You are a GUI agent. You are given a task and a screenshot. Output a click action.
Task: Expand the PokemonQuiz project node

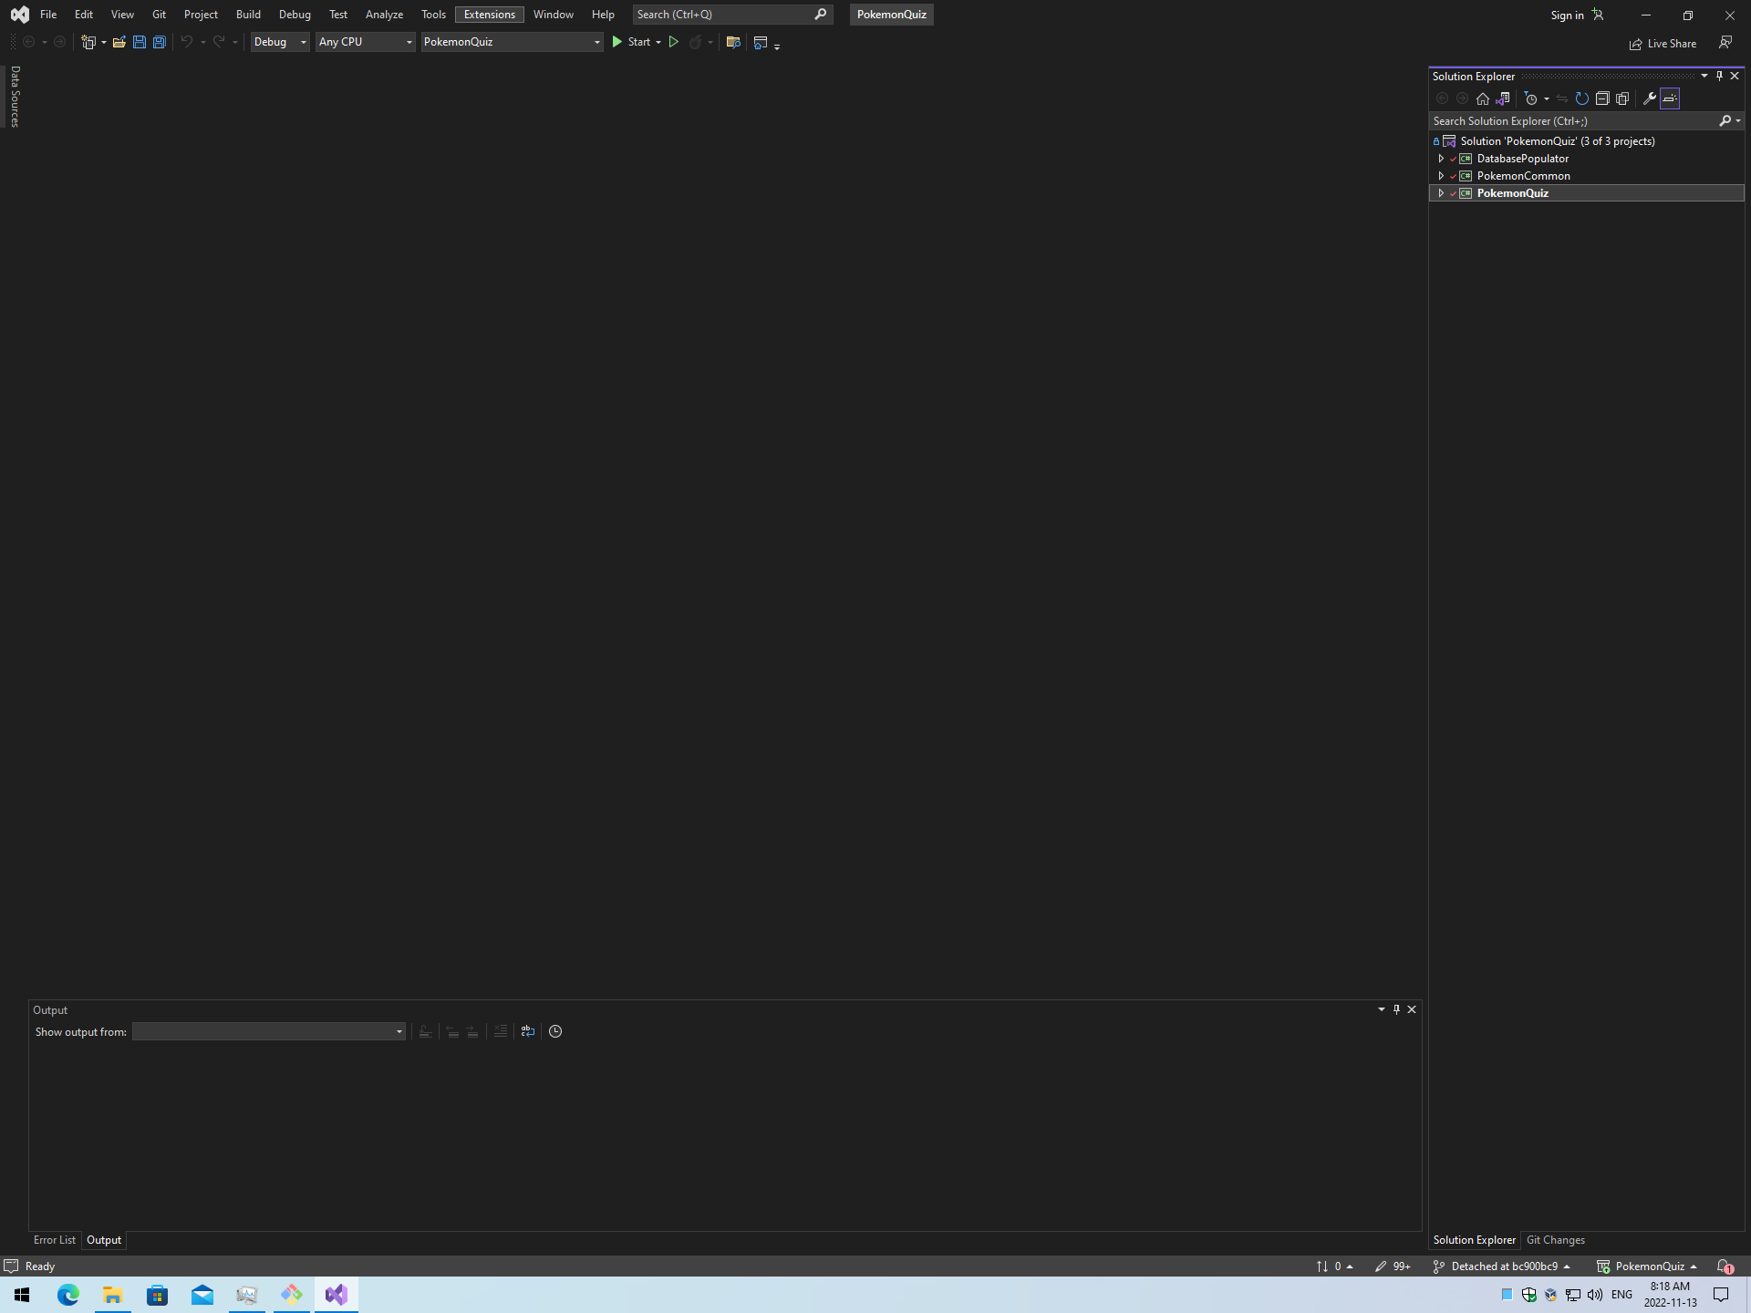pos(1441,193)
